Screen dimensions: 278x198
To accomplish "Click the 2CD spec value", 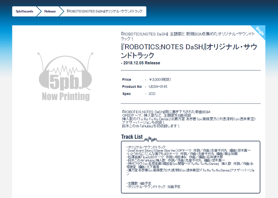I will pos(152,93).
